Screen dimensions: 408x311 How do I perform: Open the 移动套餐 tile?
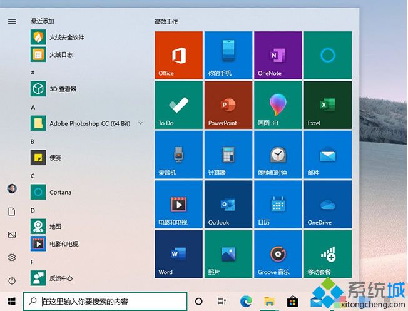point(328,254)
